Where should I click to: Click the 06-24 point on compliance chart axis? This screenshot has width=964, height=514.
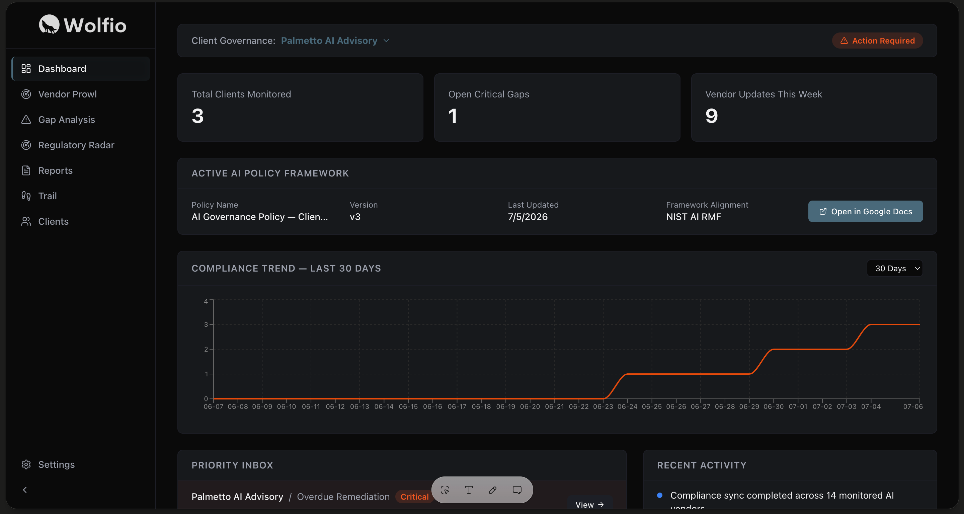627,406
